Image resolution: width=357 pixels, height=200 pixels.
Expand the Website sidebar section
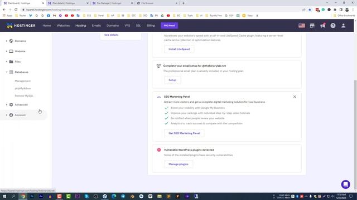(7, 51)
